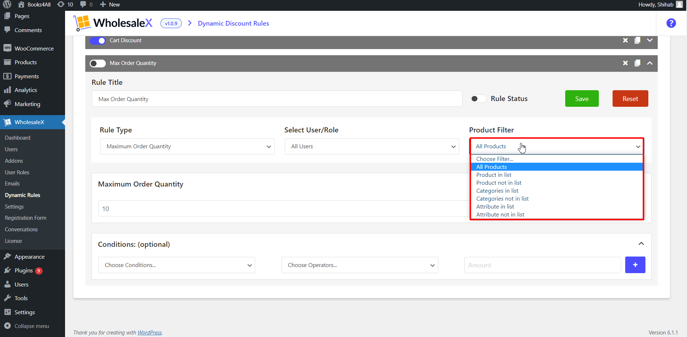The width and height of the screenshot is (687, 337).
Task: Open the blue help question mark icon
Action: (671, 23)
